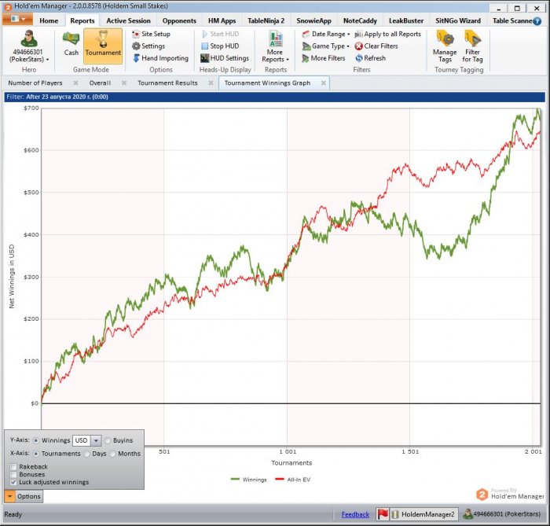Open the USD currency dropdown
Screen dimensions: 550x526
[x=96, y=440]
